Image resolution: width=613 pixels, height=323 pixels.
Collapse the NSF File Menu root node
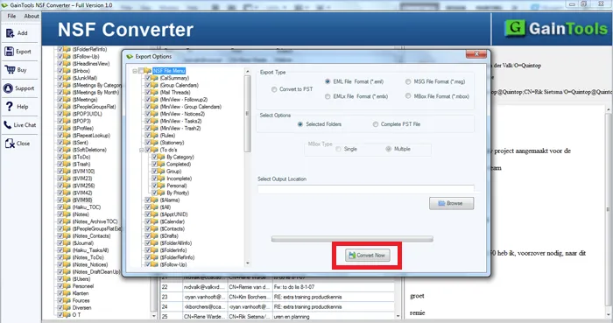click(135, 71)
